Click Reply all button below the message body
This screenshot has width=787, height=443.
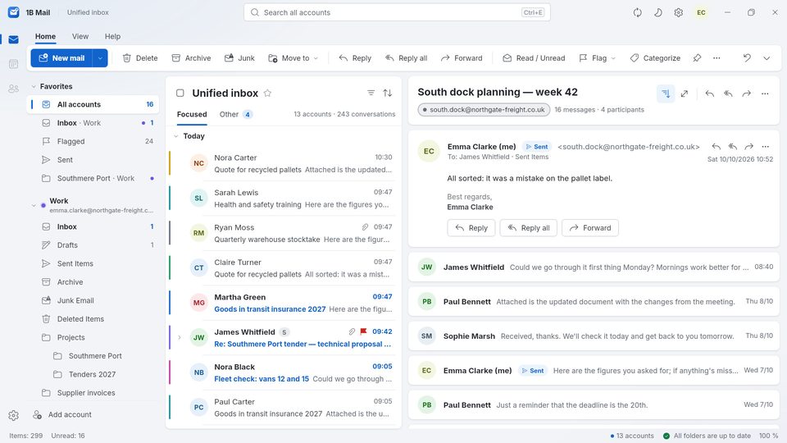(x=528, y=228)
